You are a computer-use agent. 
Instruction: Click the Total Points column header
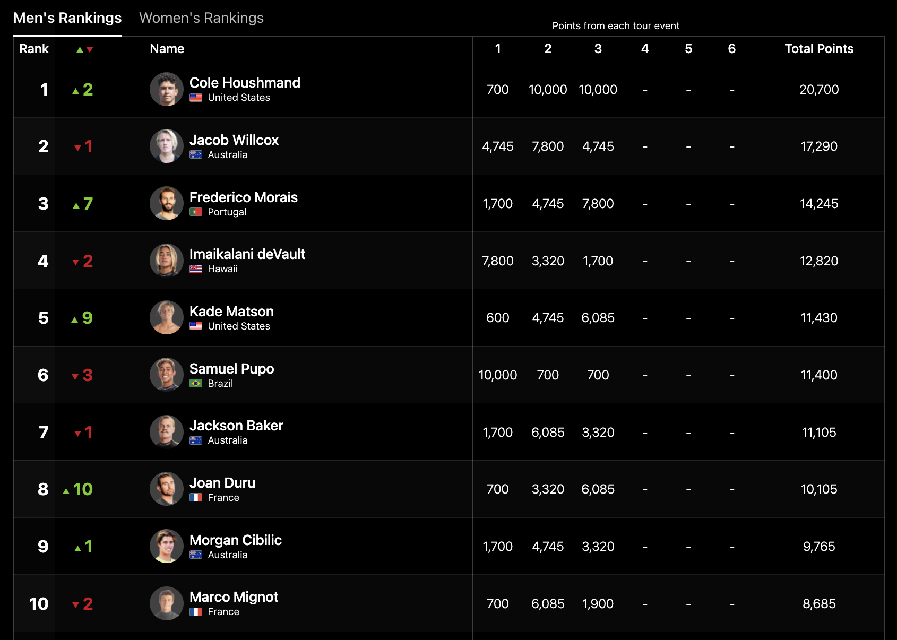tap(819, 49)
